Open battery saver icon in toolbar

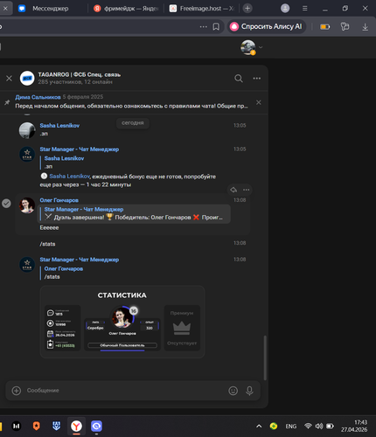pyautogui.click(x=324, y=27)
